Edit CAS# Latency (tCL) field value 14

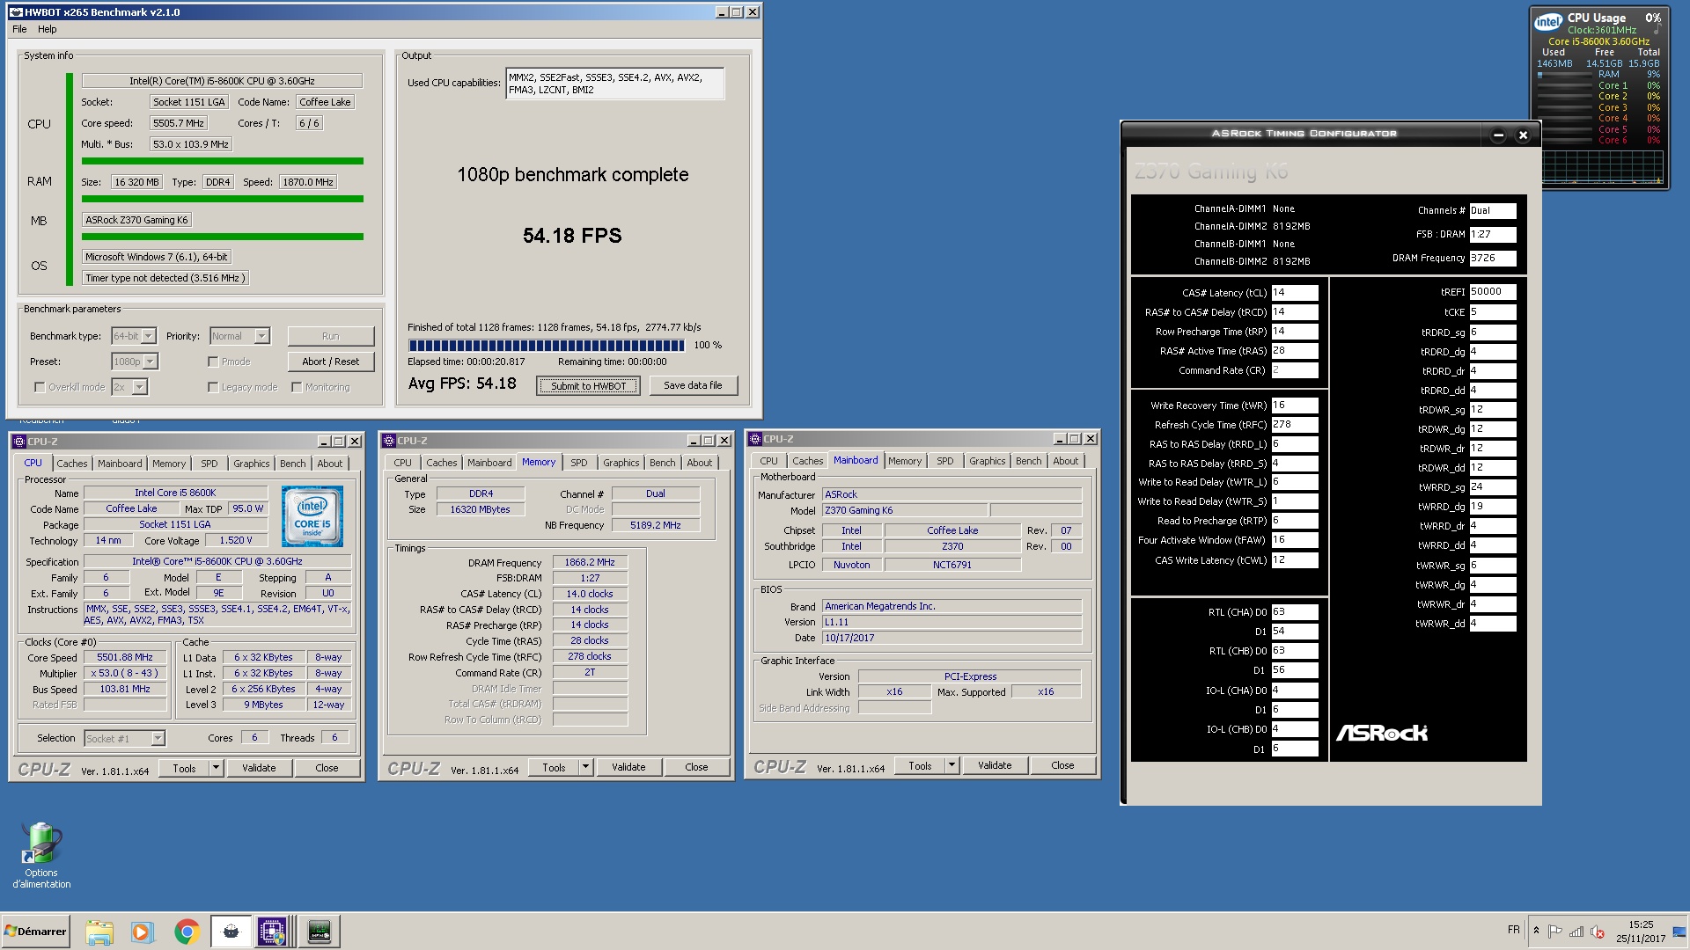coord(1294,293)
